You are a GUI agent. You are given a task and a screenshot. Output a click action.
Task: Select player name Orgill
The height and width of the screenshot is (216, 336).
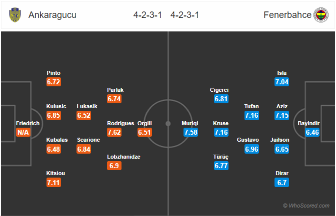144,123
